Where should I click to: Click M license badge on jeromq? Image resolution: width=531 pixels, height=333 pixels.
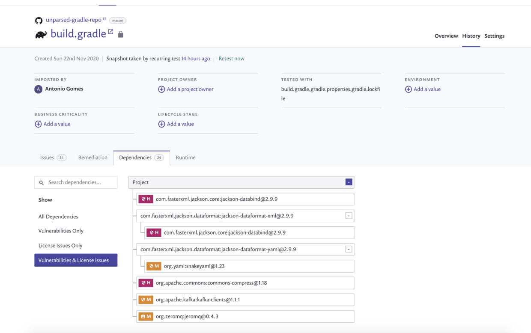(x=146, y=316)
